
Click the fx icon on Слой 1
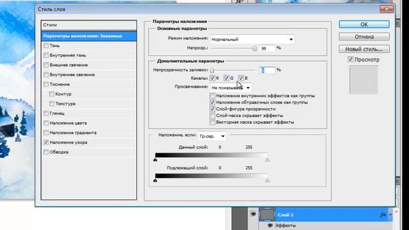point(383,215)
